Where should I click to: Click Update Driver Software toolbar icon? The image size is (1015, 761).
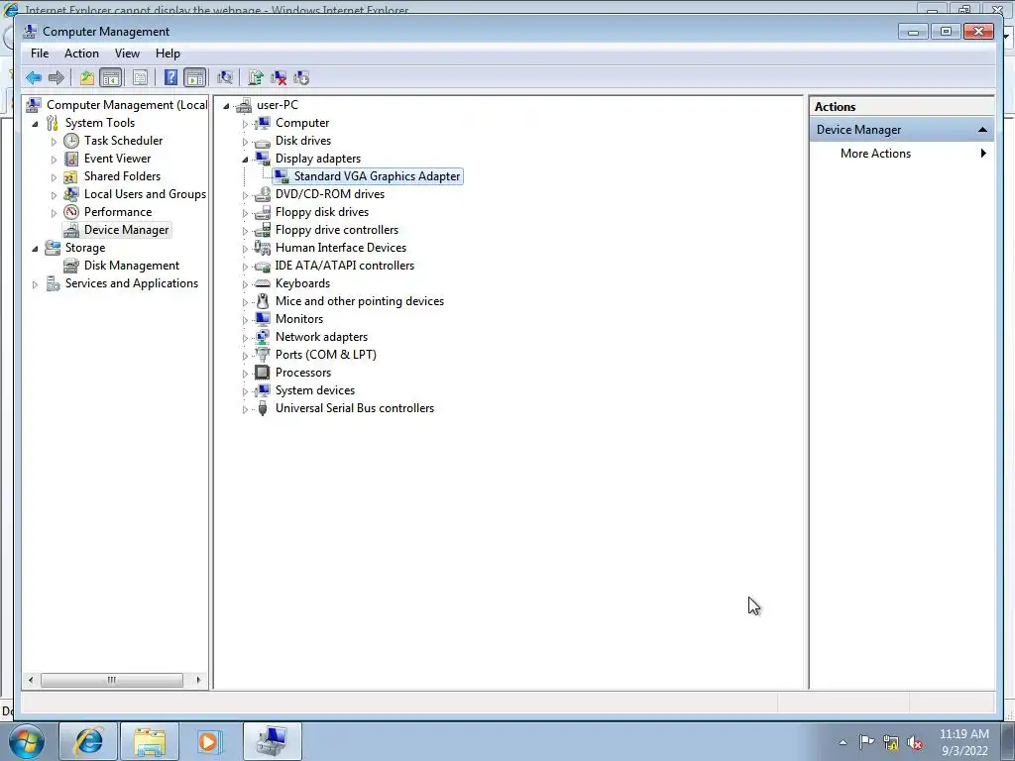click(x=256, y=78)
